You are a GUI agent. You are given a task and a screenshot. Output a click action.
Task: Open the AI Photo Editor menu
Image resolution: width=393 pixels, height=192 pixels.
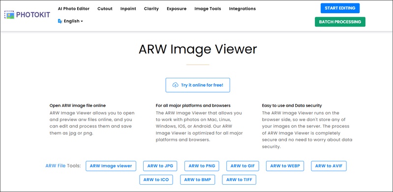click(74, 8)
